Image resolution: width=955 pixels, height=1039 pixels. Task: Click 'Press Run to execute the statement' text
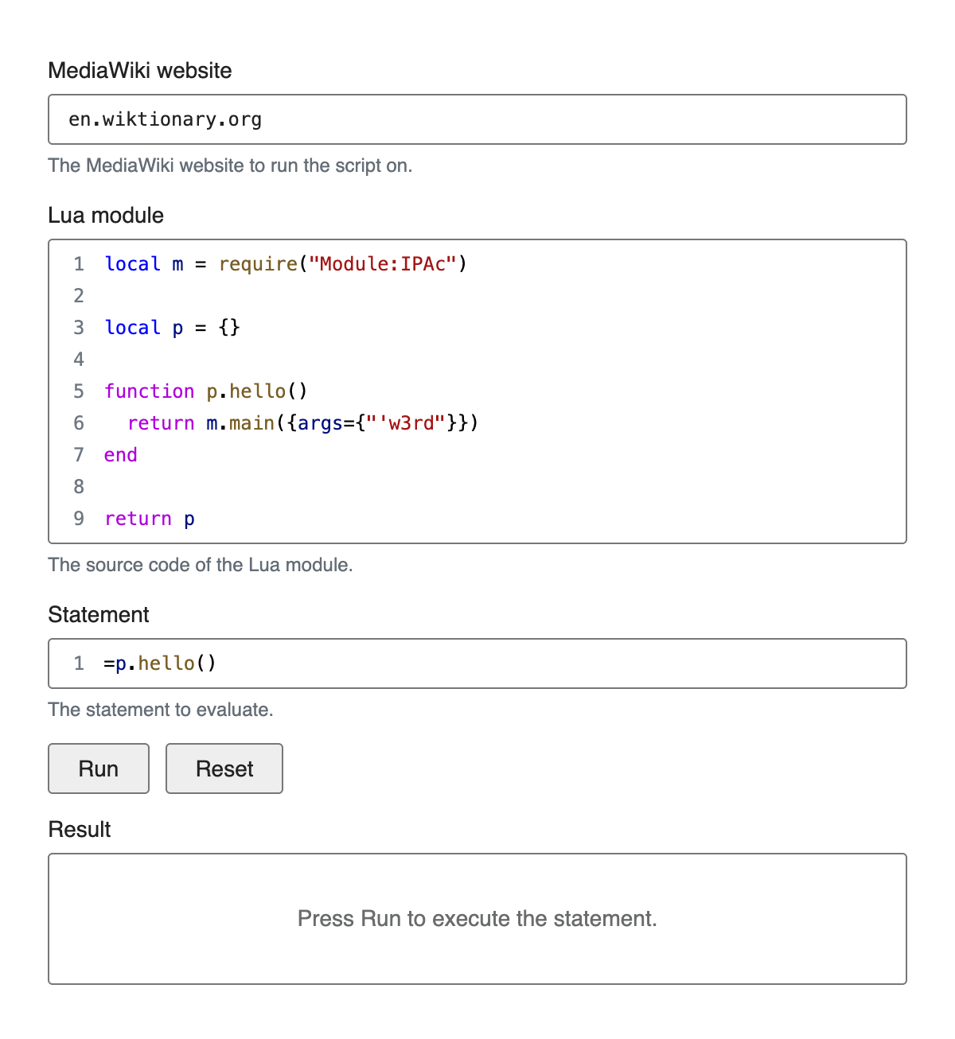pos(477,919)
